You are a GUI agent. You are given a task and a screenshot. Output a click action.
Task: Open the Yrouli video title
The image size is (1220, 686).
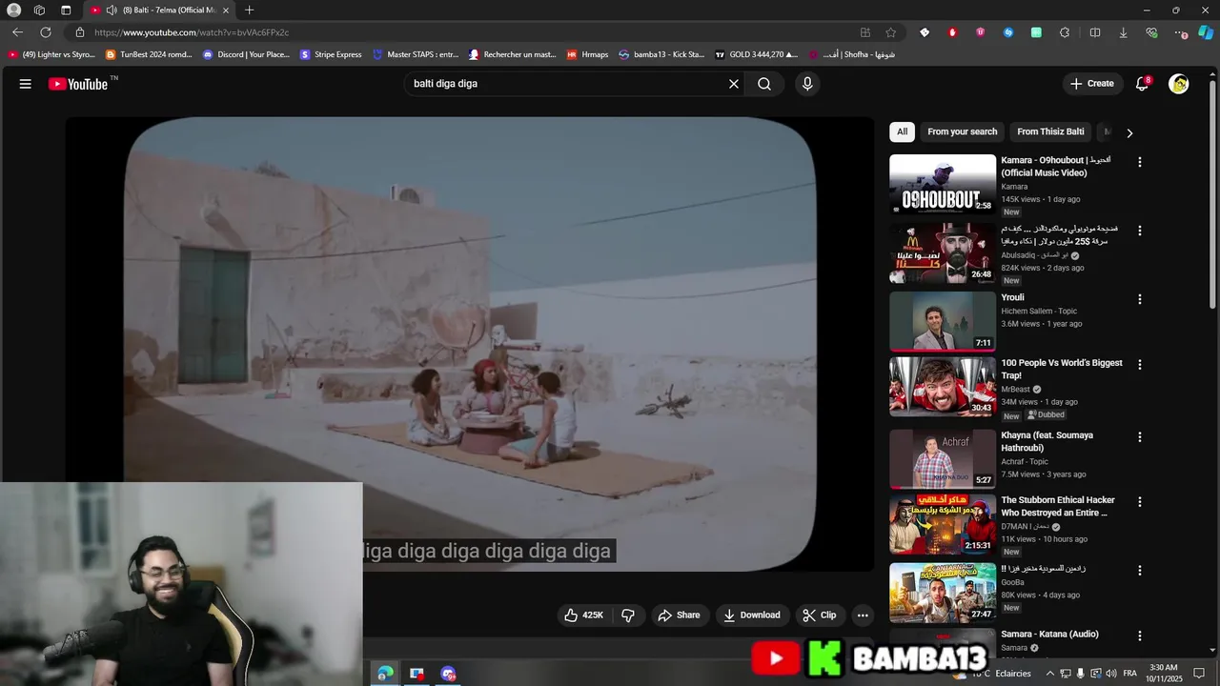click(1012, 297)
